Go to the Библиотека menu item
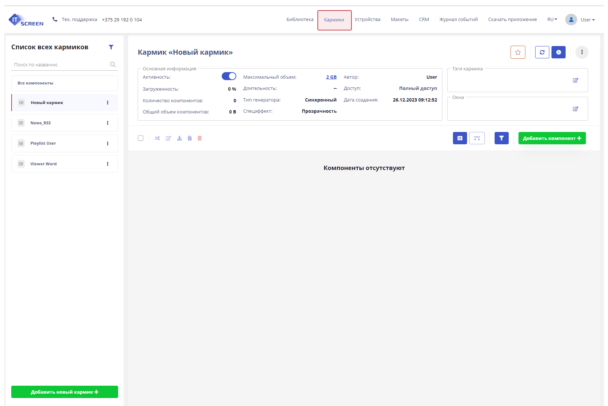 pos(300,20)
